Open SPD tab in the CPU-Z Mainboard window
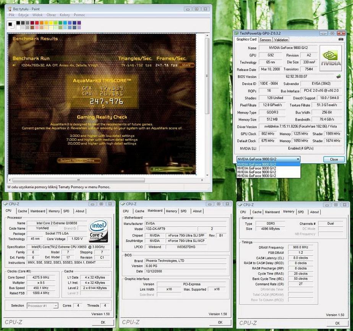This screenshot has height=331, width=353. point(183,211)
